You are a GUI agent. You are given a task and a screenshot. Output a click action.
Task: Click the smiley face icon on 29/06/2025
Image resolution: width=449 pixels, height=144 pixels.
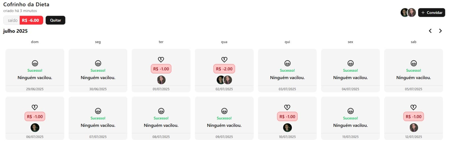[x=35, y=63]
